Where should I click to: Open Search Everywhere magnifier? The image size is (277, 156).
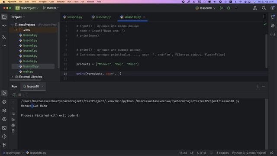264,8
